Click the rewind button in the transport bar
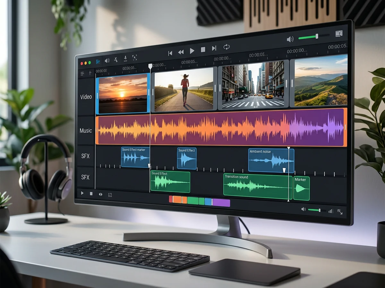385x288 pixels. pyautogui.click(x=181, y=52)
